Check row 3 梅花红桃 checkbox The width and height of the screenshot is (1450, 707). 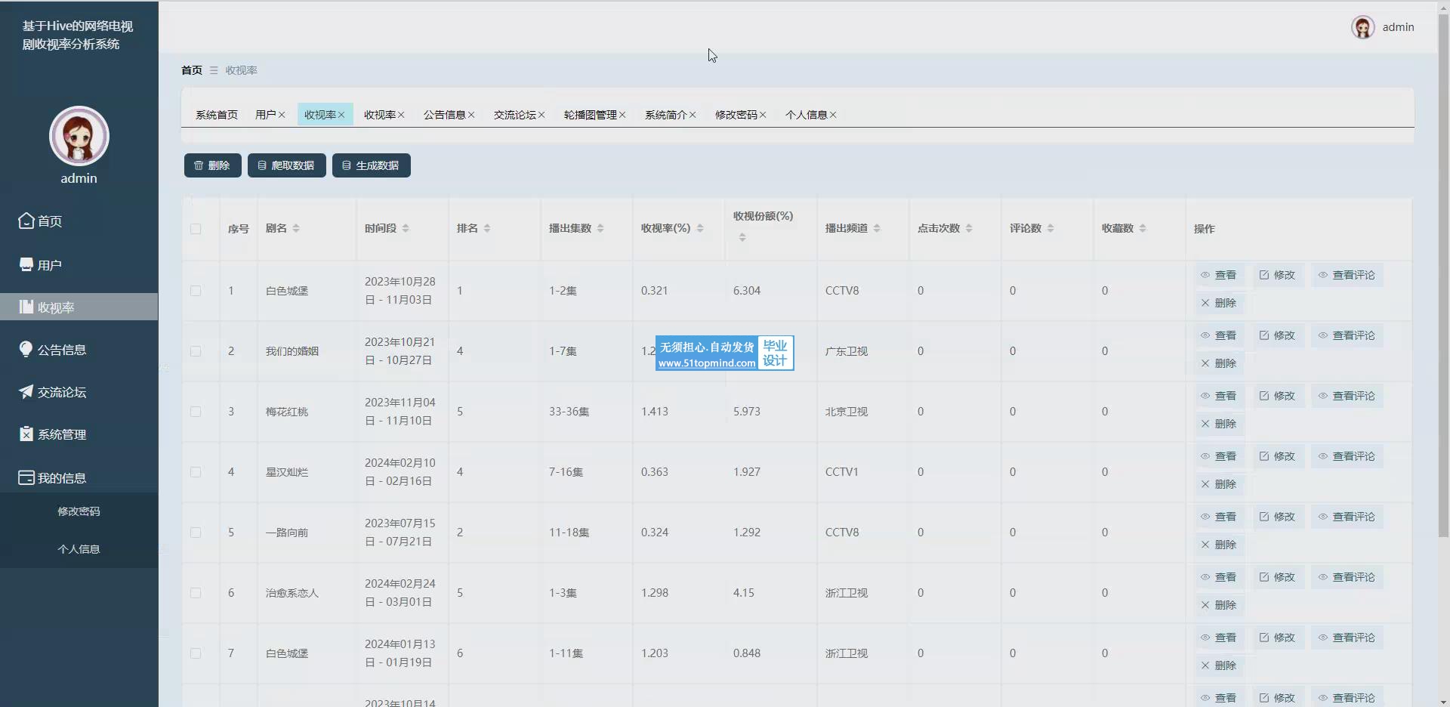196,412
